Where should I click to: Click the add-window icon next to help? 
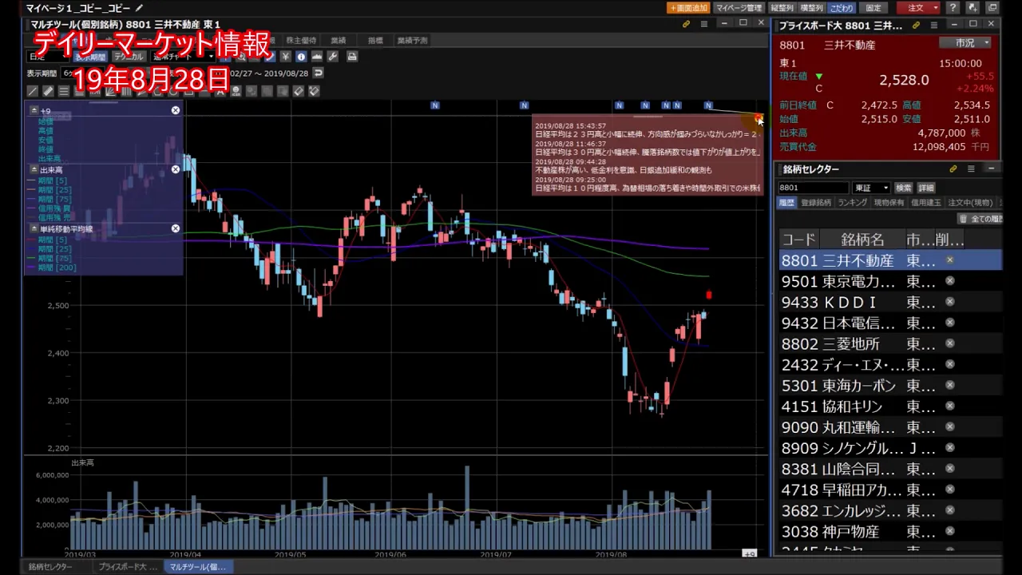pos(972,8)
